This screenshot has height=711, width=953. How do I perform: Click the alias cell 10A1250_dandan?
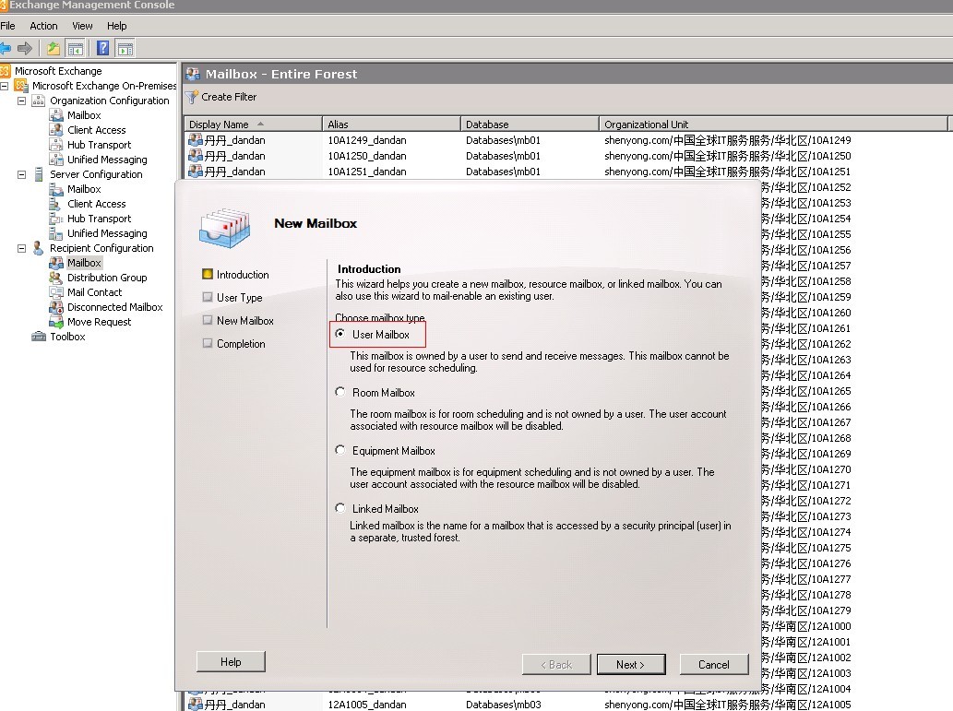[367, 156]
